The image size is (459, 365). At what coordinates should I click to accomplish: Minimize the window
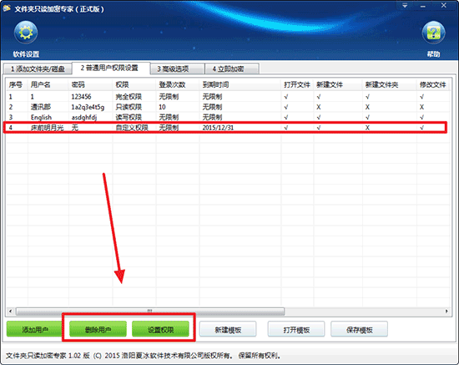(x=423, y=6)
